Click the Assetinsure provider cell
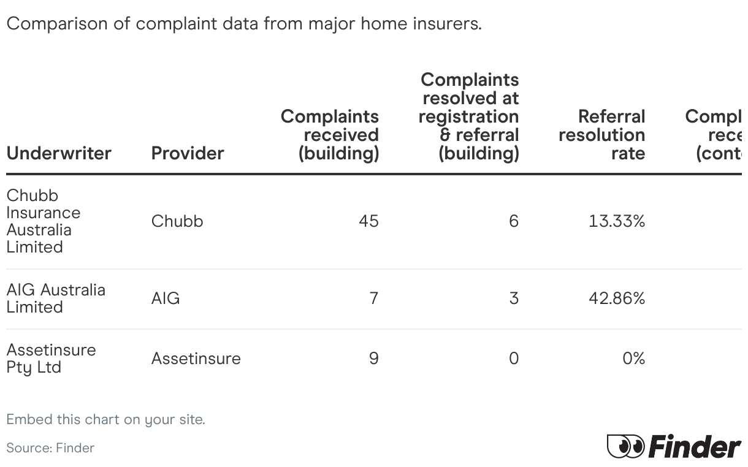 (196, 359)
